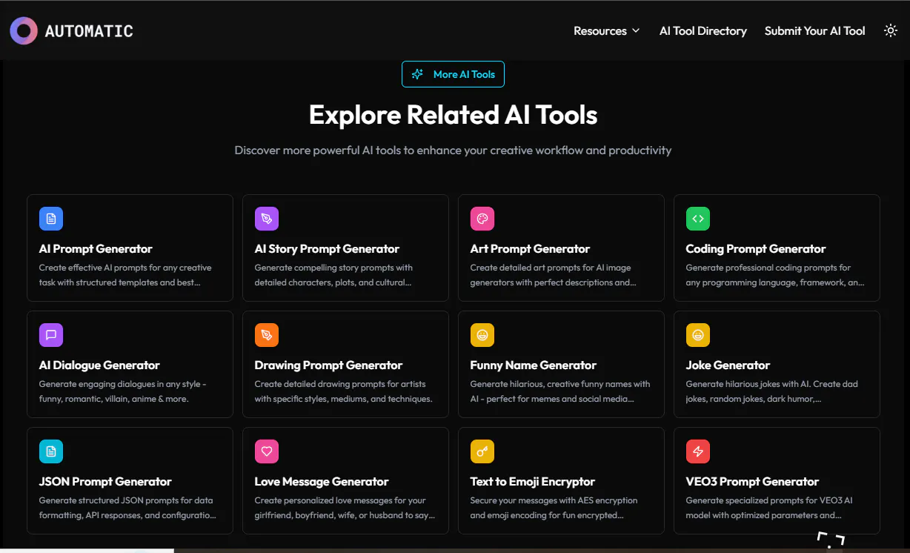Click the "Explore Related AI Tools" heading
The height and width of the screenshot is (553, 910).
click(x=453, y=115)
